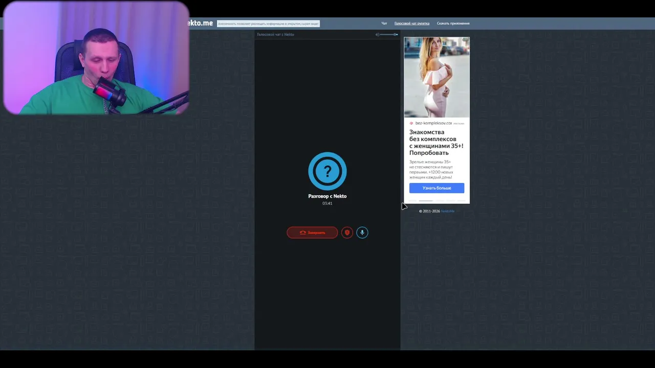Open the ad image of the woman

436,77
